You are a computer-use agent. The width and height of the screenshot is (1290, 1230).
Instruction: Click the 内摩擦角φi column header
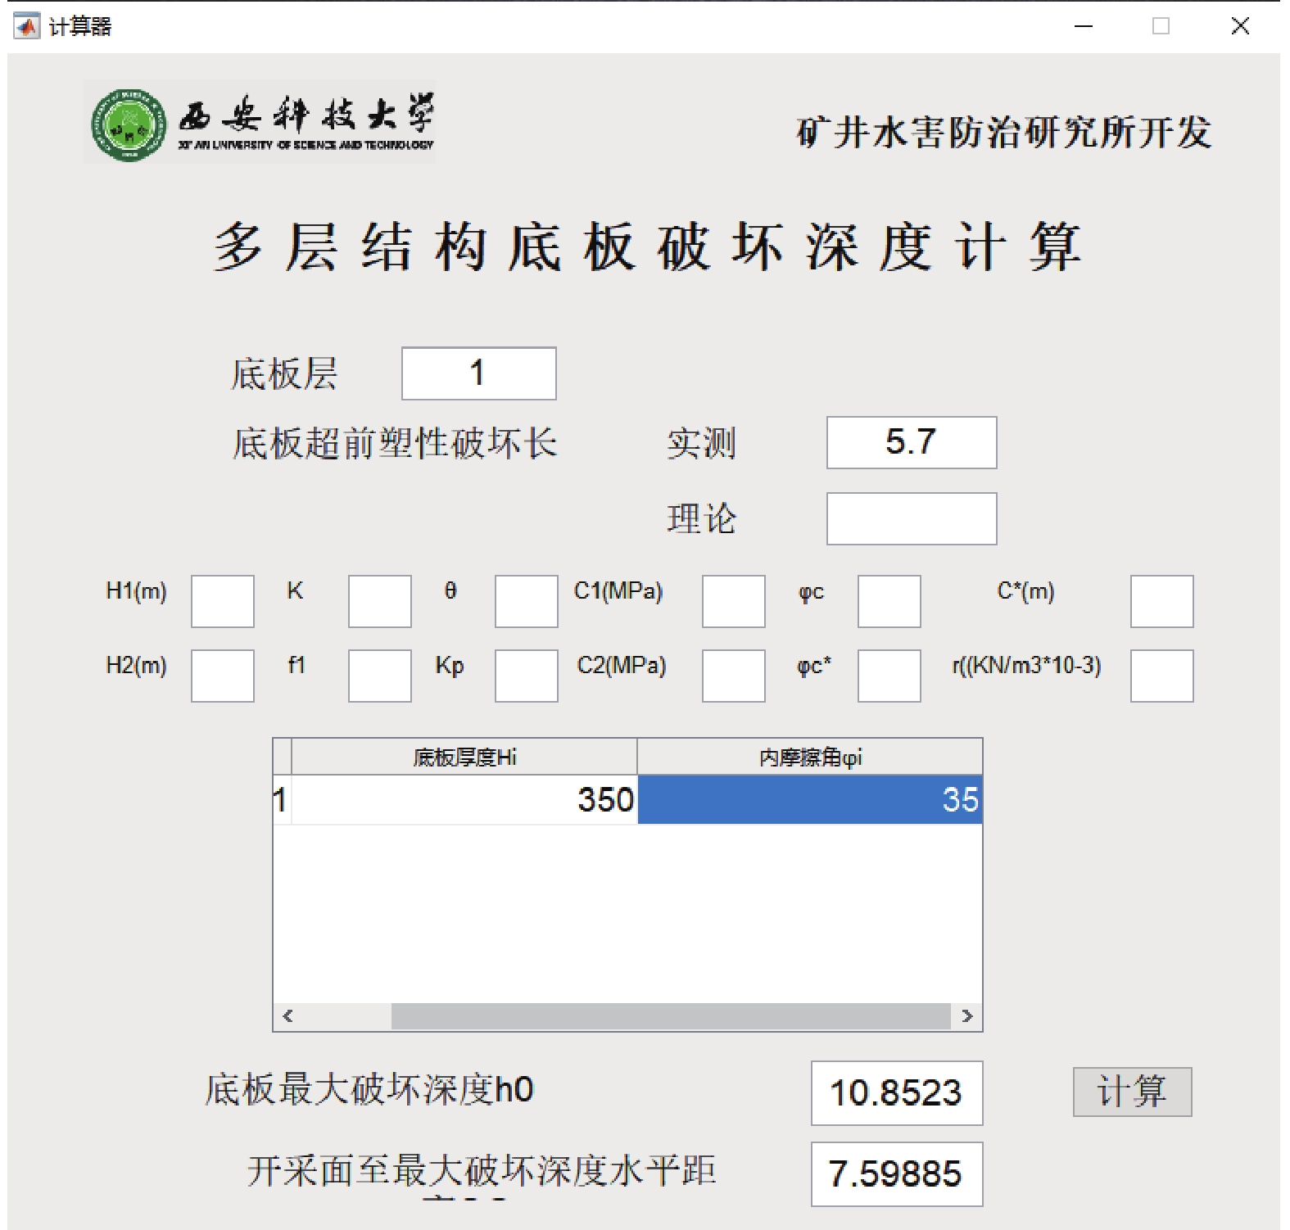pyautogui.click(x=809, y=757)
